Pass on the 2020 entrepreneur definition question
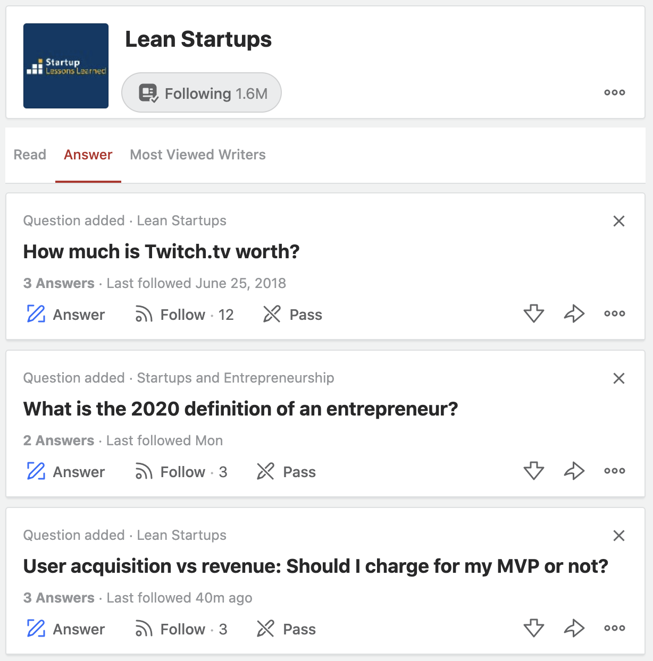This screenshot has width=653, height=661. 286,471
